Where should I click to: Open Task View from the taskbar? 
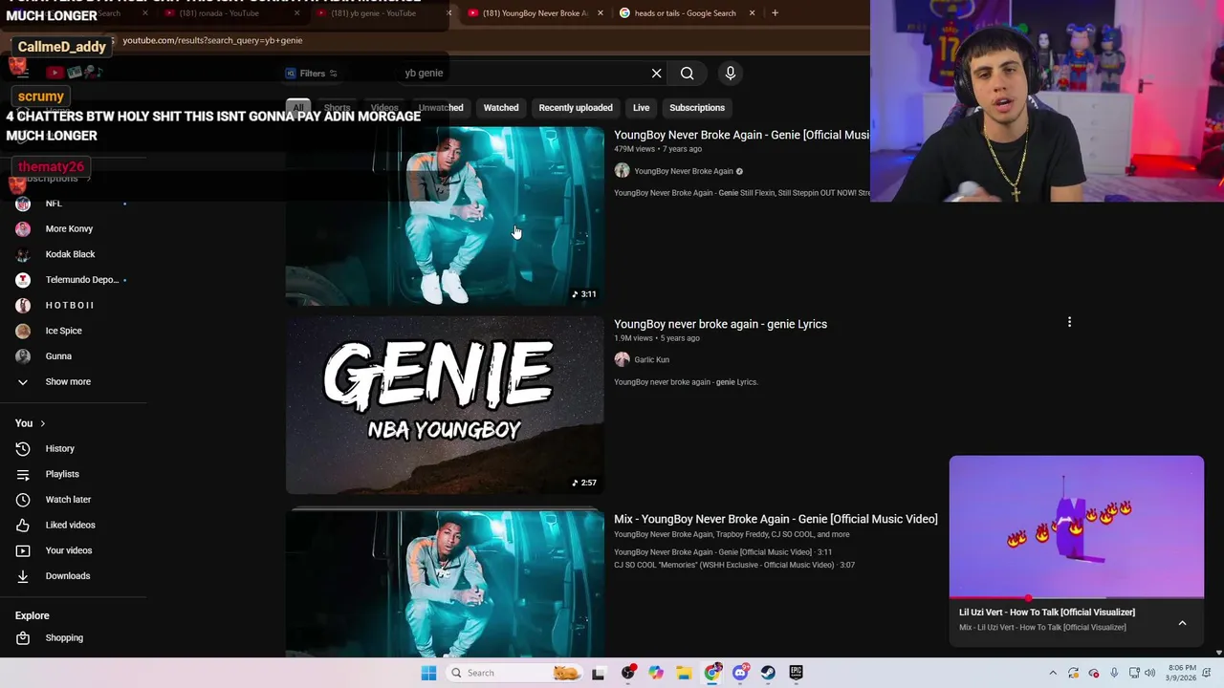(599, 673)
